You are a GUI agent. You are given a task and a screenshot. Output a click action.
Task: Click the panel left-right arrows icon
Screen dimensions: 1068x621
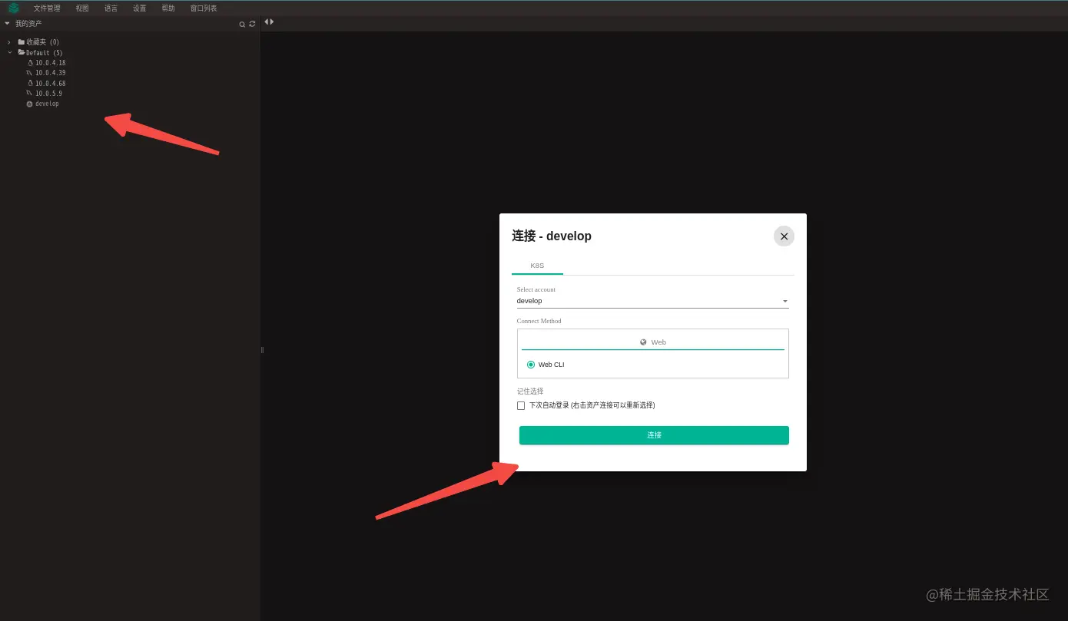pyautogui.click(x=269, y=21)
